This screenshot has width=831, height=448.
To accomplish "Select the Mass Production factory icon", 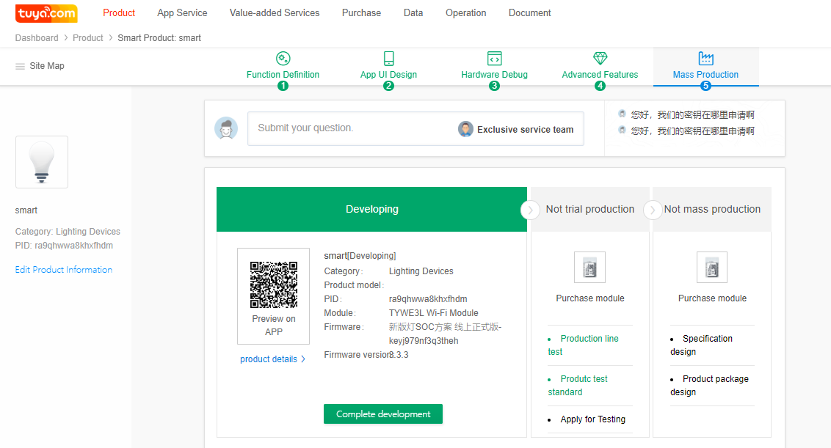I will [705, 59].
